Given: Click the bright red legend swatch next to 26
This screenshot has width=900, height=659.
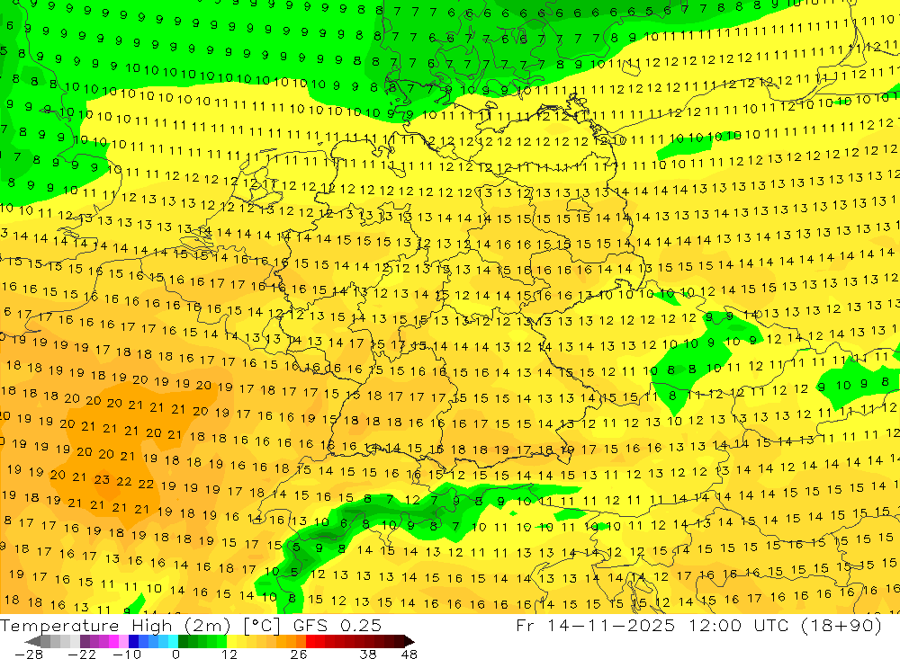Looking at the screenshot, I should point(310,642).
